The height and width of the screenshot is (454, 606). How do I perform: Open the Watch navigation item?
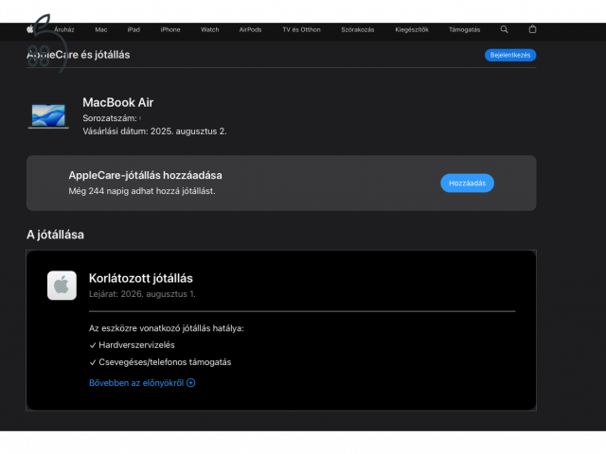[x=210, y=29]
